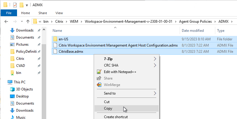The image size is (237, 119).
Task: Click the WinMerge context menu entry
Action: (127, 85)
